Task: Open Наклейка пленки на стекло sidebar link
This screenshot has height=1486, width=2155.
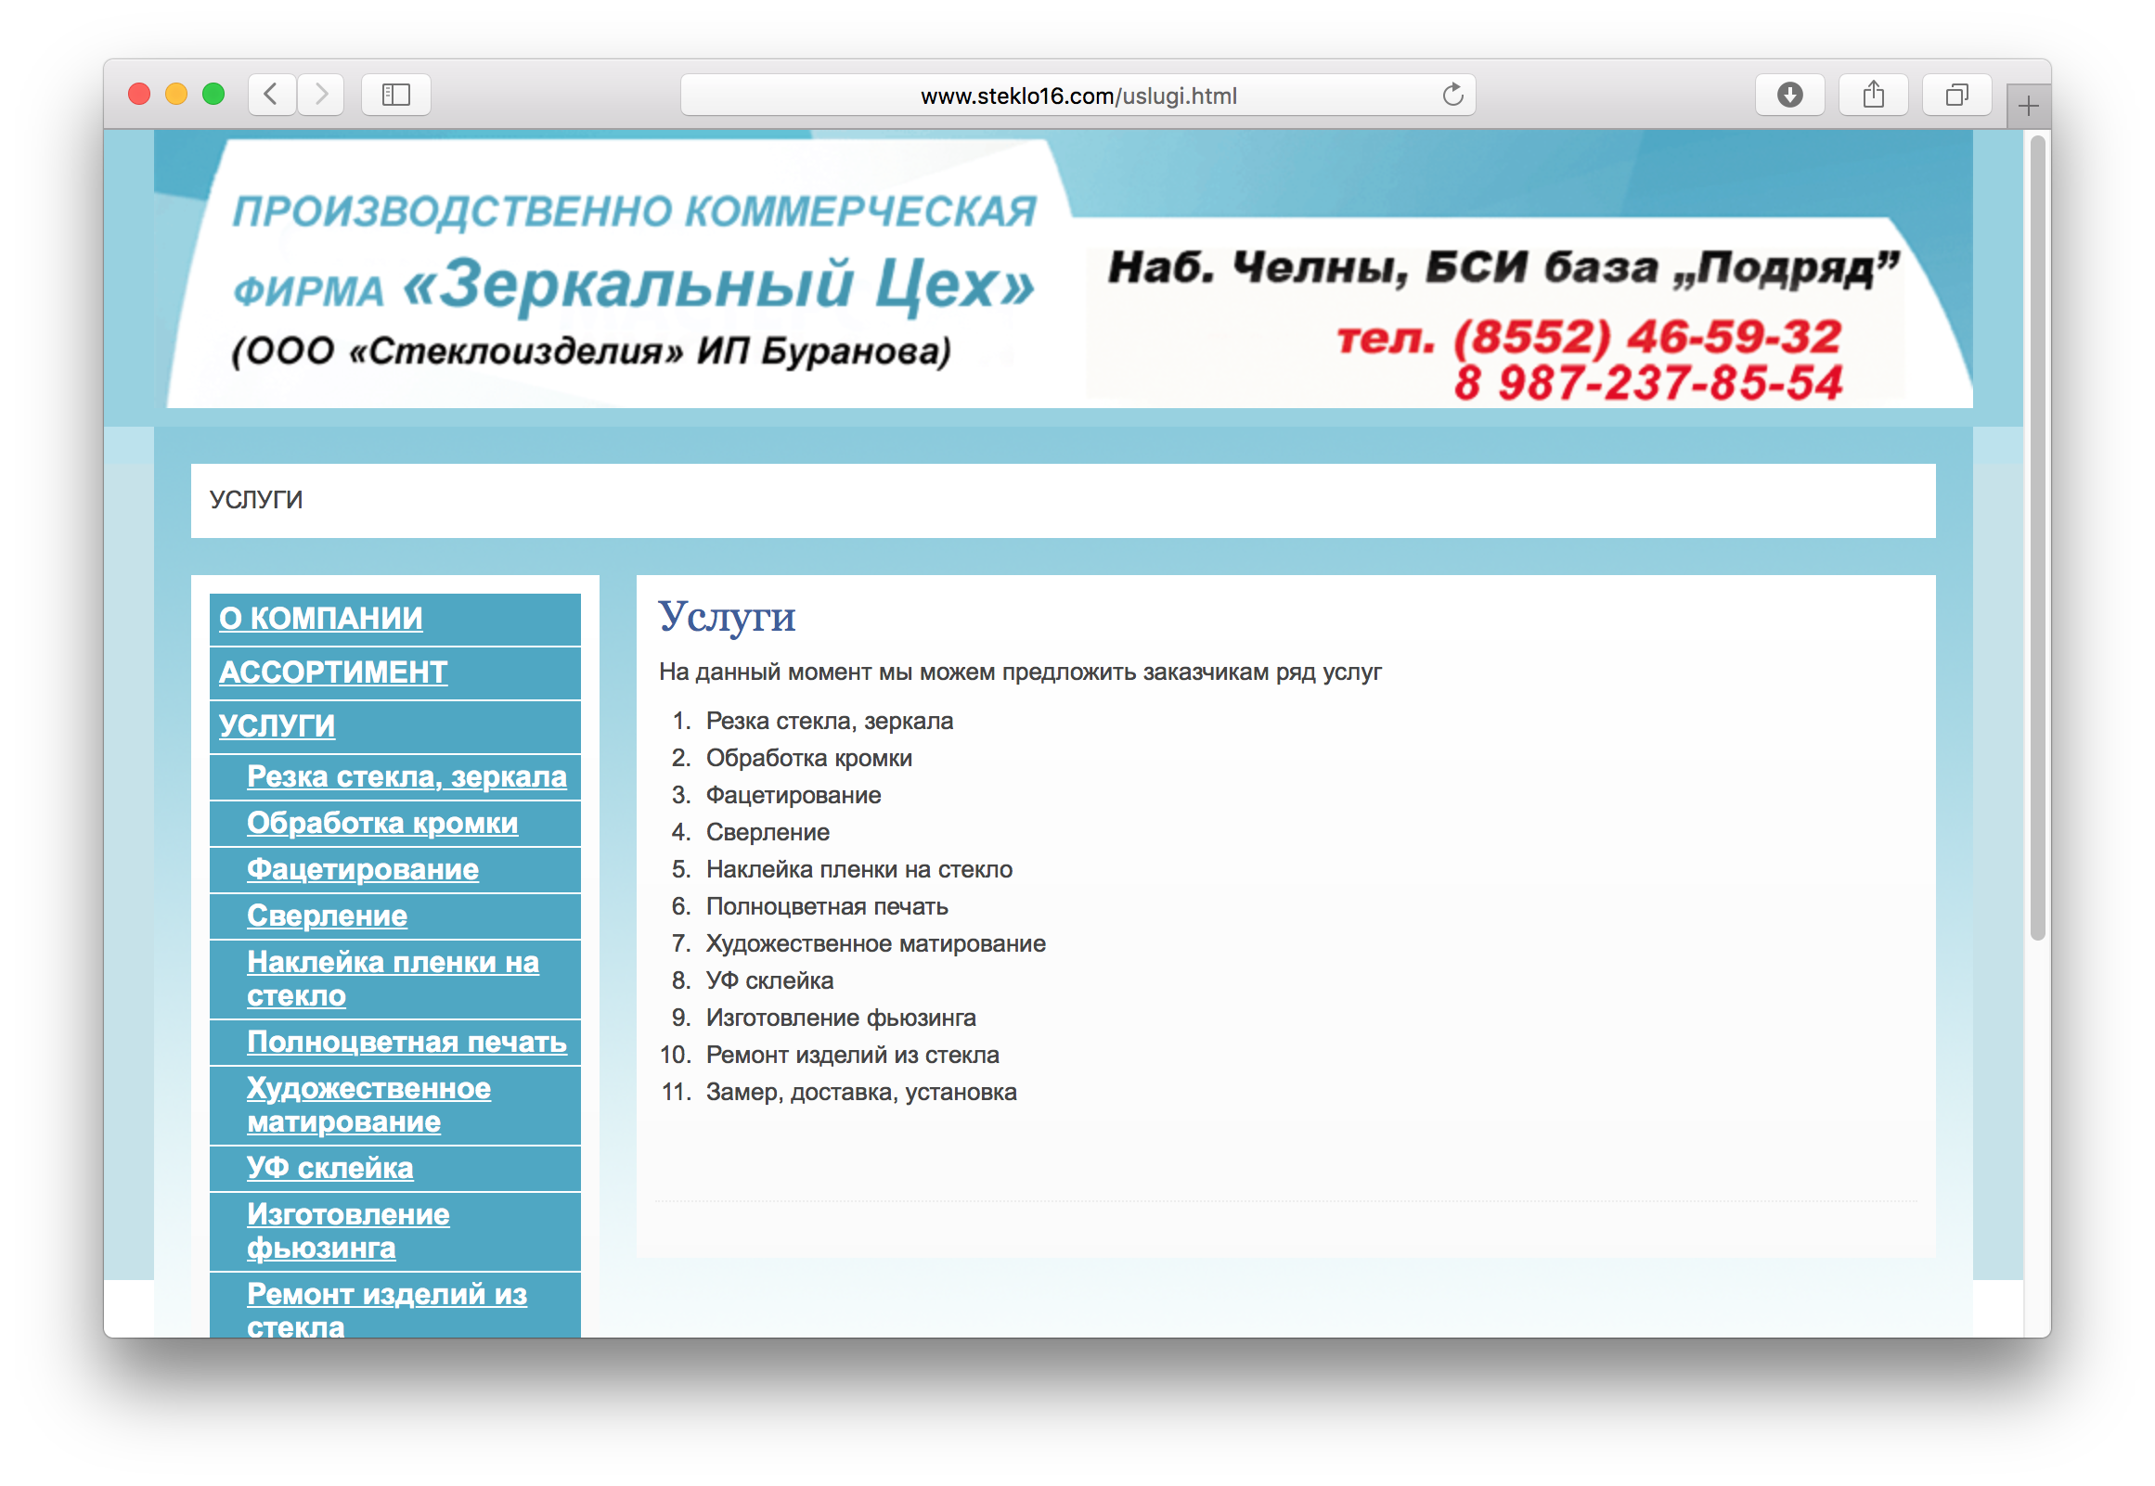Action: tap(393, 980)
